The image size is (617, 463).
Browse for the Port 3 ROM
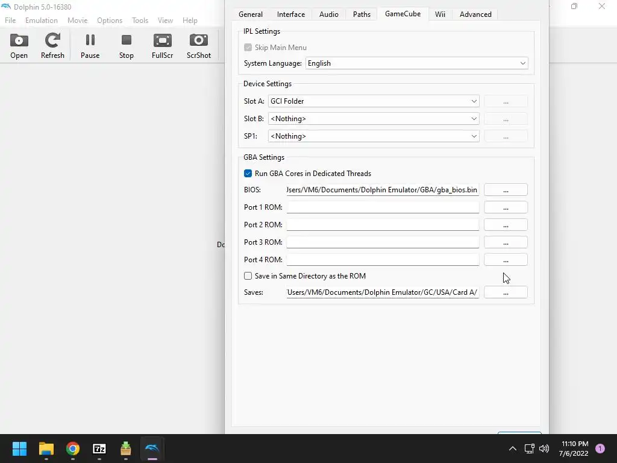506,242
